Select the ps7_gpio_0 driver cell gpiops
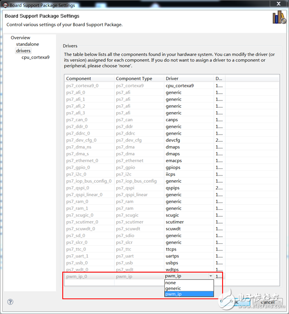This screenshot has width=289, height=314. click(x=174, y=167)
